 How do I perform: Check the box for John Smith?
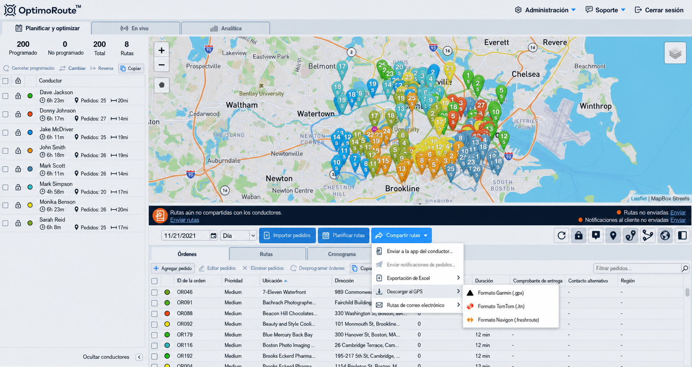(5, 151)
